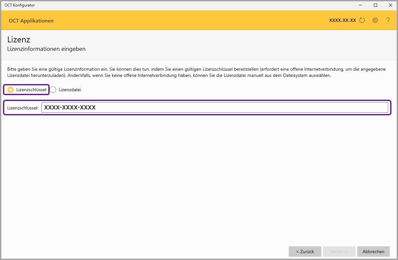Click the XXXX.XX.XX version number
This screenshot has height=260, width=398.
coord(342,20)
